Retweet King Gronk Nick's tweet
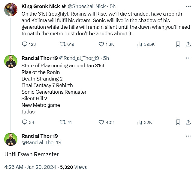 tap(63, 44)
